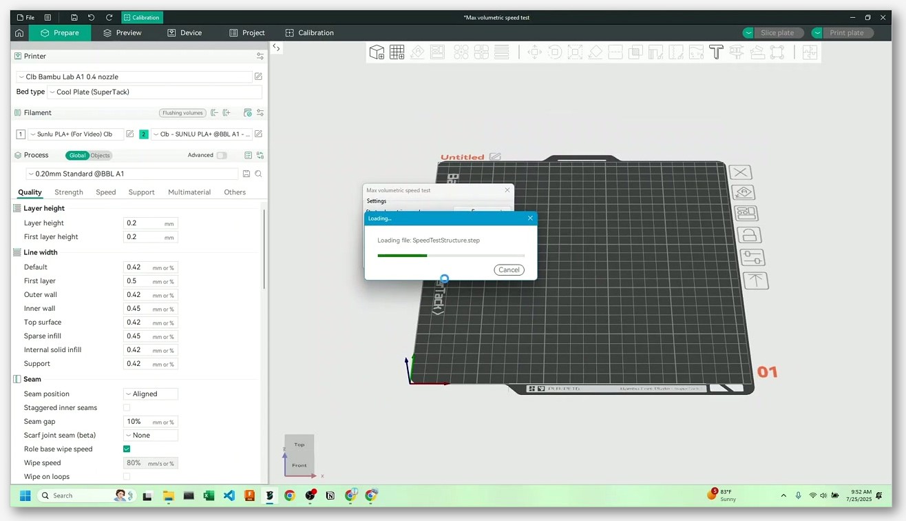
Task: Toggle the Advanced switch
Action: (222, 155)
